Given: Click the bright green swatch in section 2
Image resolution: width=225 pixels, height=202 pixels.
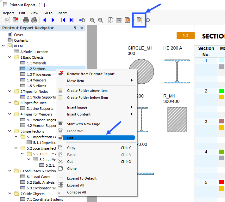Looking at the screenshot, I should point(222,91).
